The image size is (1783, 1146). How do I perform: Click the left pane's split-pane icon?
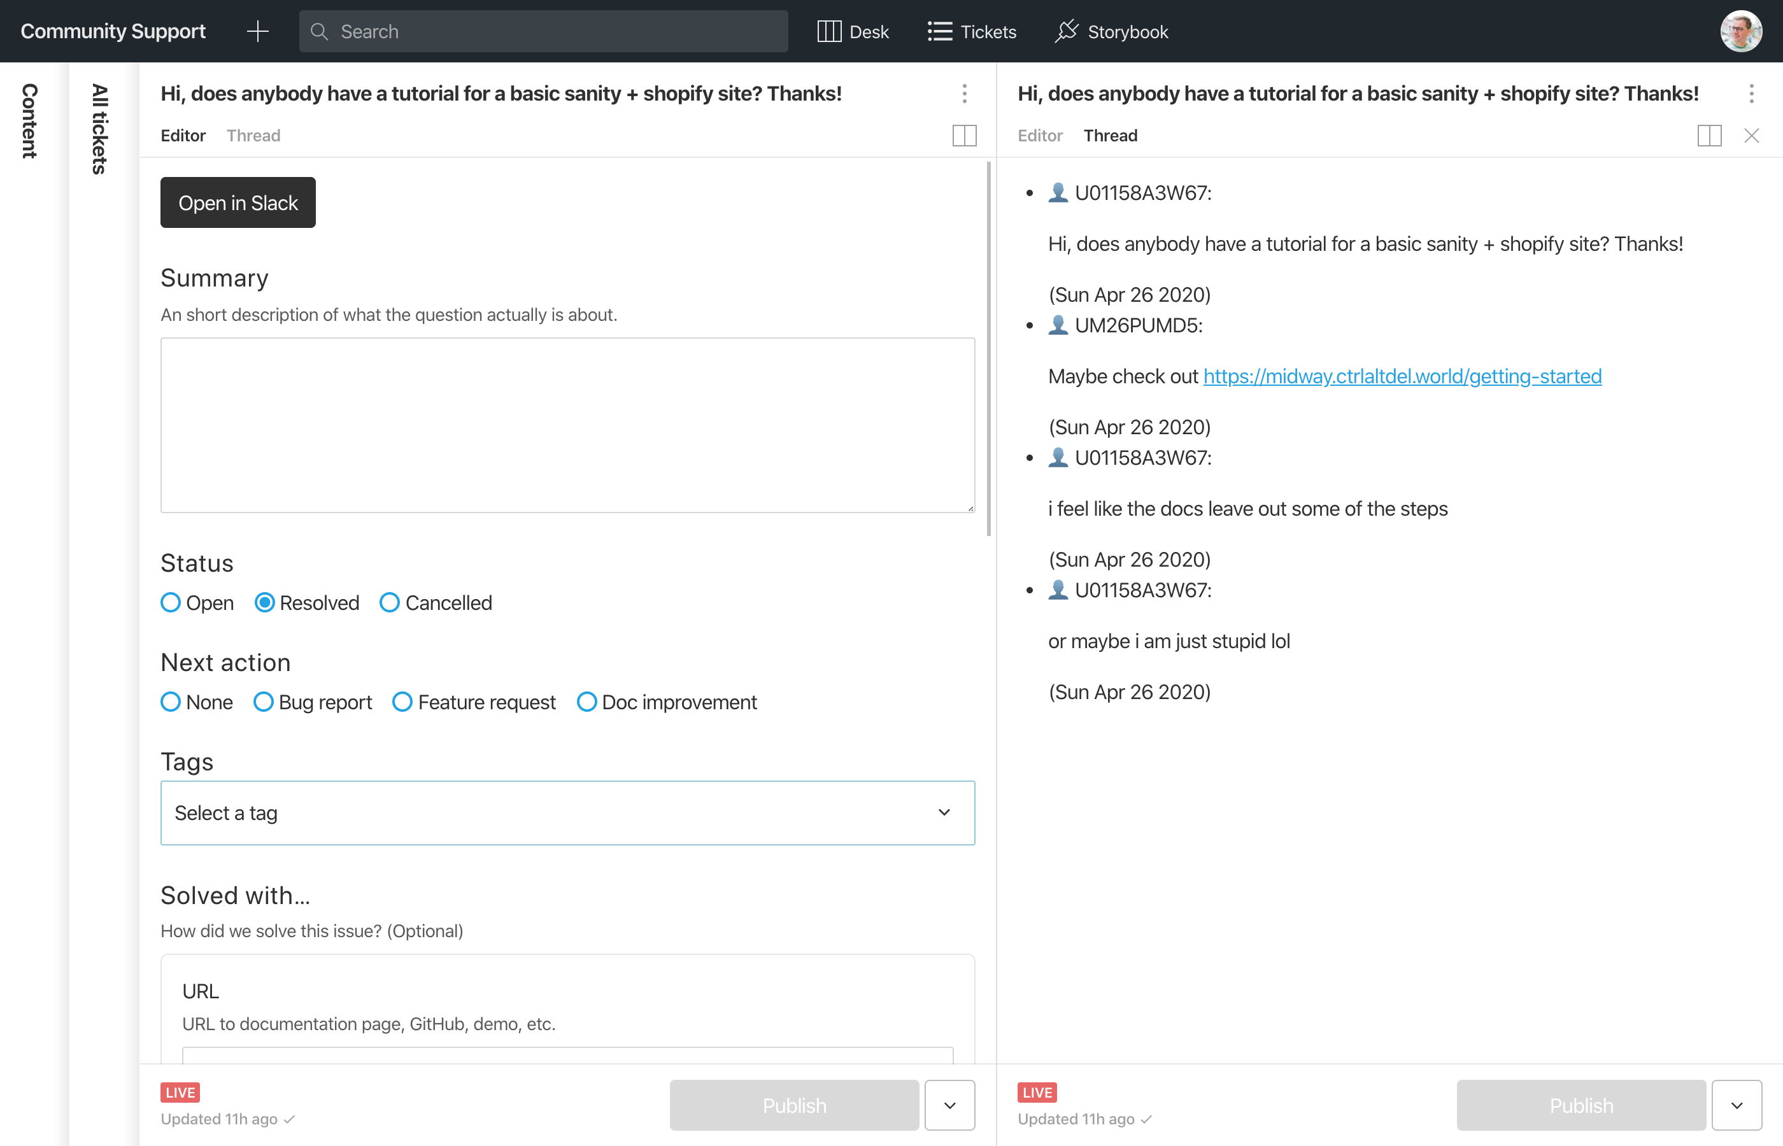coord(965,136)
